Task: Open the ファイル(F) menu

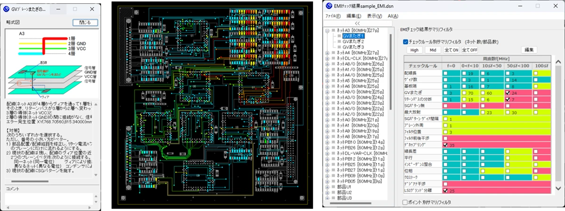Action: click(x=333, y=16)
